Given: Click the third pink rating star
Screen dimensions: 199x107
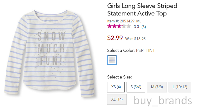Looking at the screenshot, I should 119,26.
